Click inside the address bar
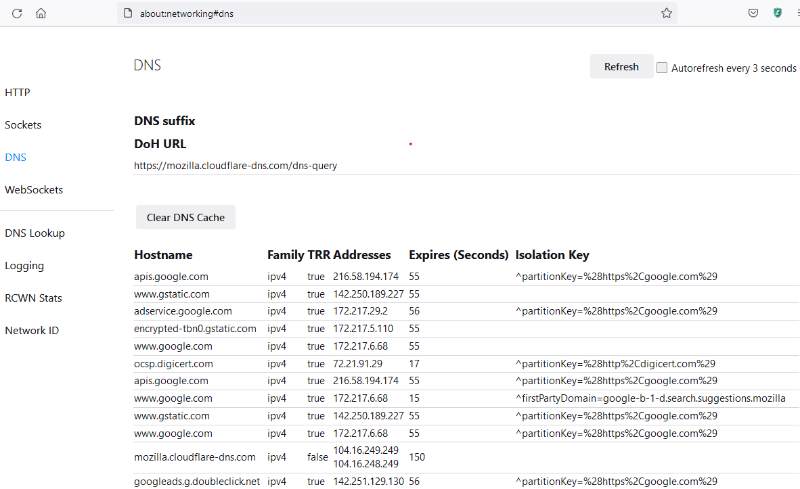800x489 pixels. click(x=338, y=13)
